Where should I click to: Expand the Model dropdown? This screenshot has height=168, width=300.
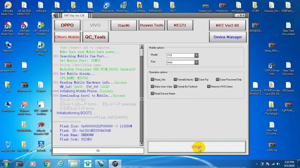[x=196, y=55]
